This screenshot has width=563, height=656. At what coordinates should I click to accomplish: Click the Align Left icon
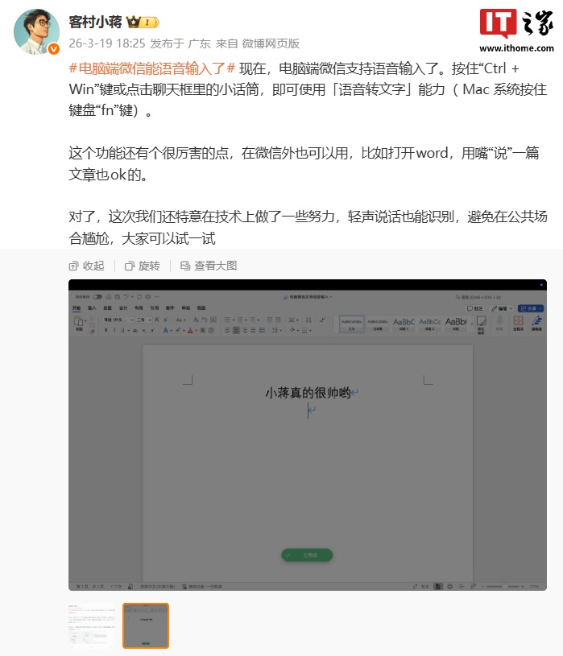coord(227,330)
